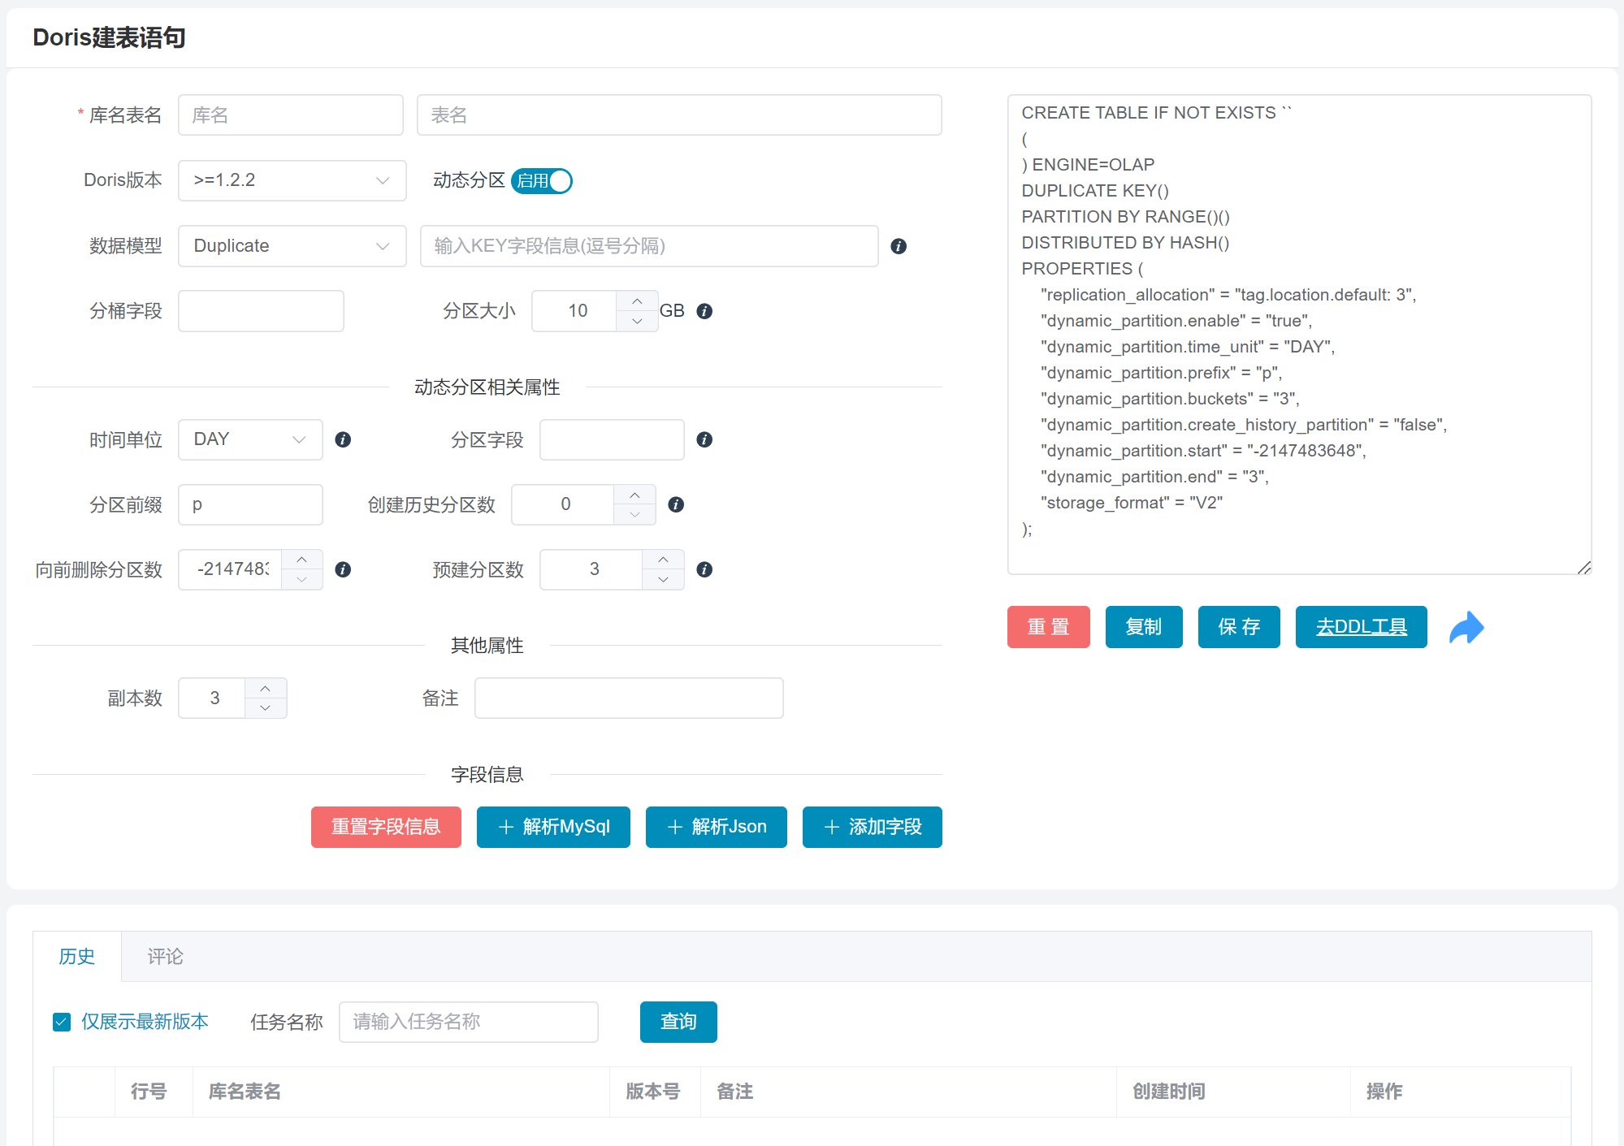Click the 添加字段 button
Image resolution: width=1624 pixels, height=1146 pixels.
(873, 827)
